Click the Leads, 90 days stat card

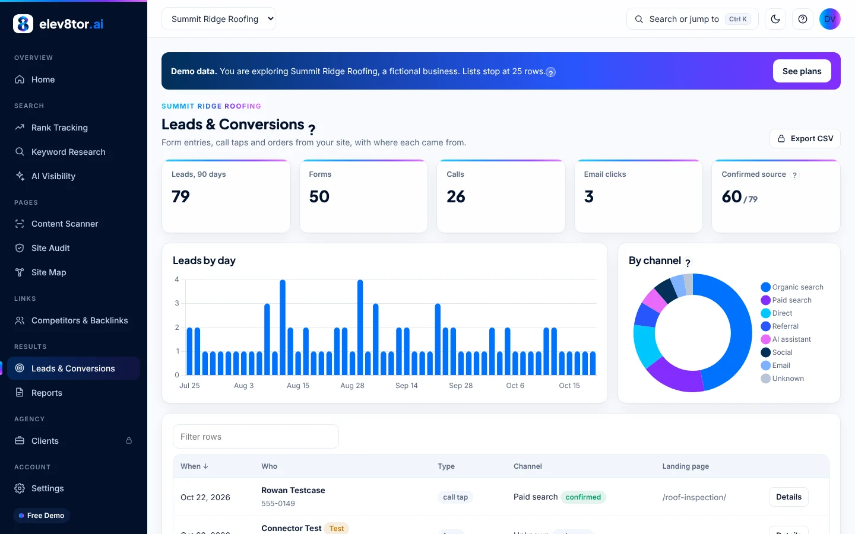tap(226, 196)
